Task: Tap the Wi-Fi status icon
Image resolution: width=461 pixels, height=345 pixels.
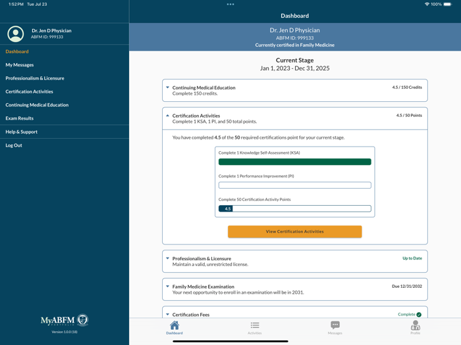Action: [427, 4]
